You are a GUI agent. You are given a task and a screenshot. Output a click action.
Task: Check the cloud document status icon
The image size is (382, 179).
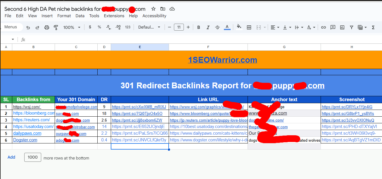(x=172, y=9)
